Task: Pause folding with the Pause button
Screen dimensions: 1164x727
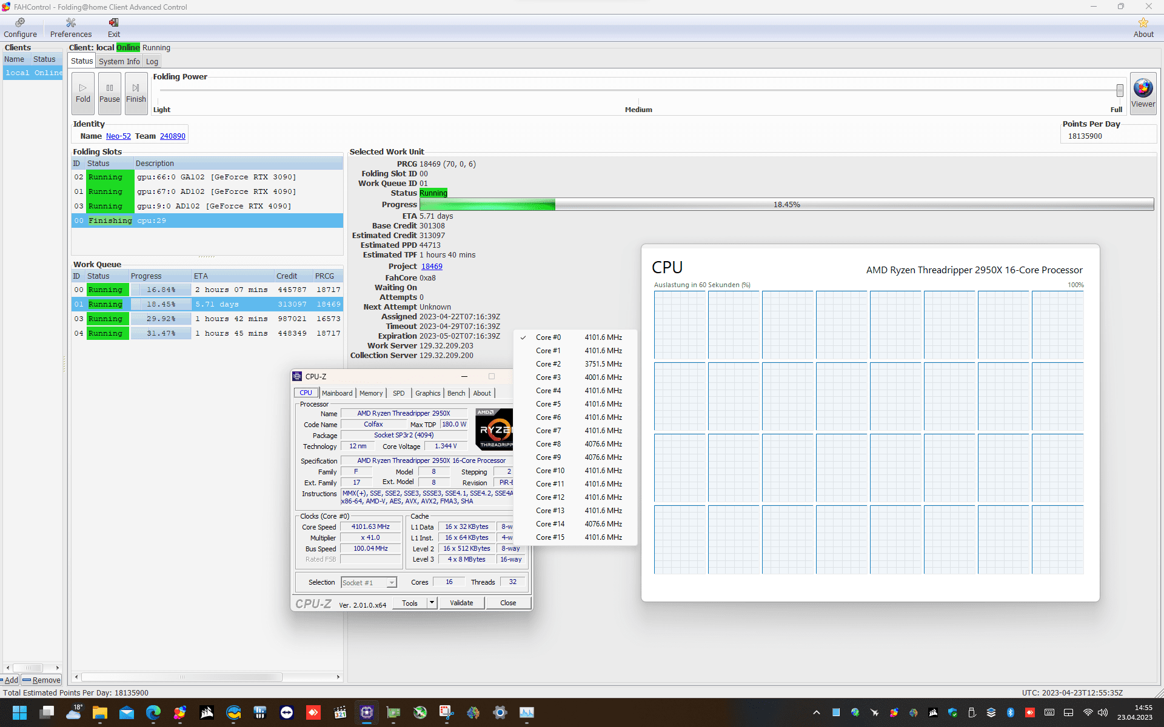Action: 110,93
